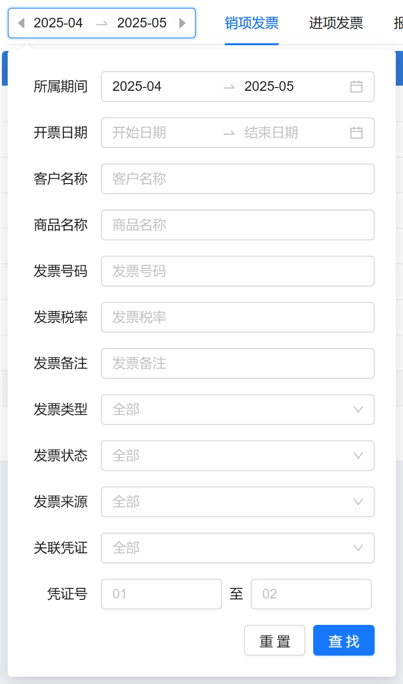Open the 关联凭证 dropdown

click(x=237, y=548)
